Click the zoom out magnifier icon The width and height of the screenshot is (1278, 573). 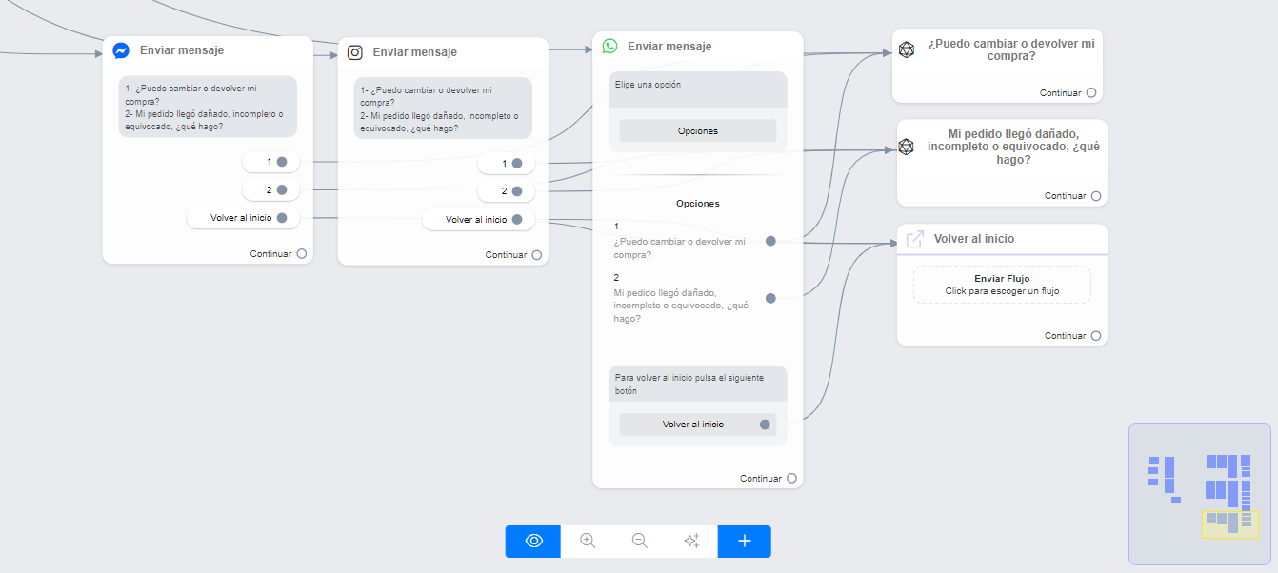coord(640,541)
